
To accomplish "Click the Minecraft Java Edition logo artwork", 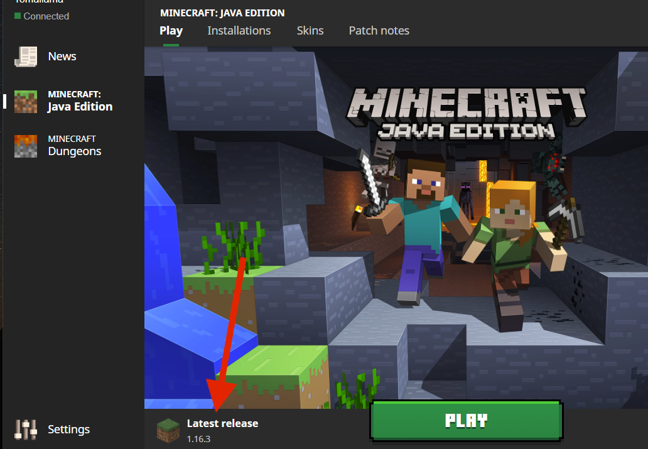I will point(467,113).
